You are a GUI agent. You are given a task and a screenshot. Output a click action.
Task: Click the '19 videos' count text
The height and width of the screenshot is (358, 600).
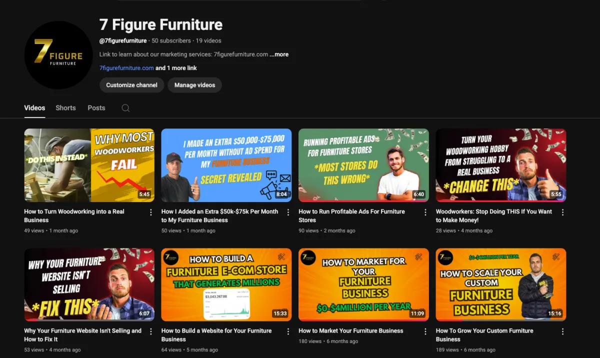click(208, 40)
